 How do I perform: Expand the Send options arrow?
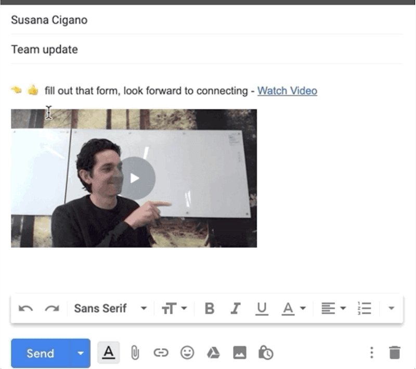[80, 353]
